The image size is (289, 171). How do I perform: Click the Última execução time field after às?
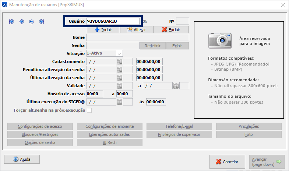coord(156,102)
